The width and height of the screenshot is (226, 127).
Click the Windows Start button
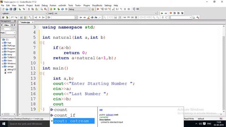click(x=4, y=124)
